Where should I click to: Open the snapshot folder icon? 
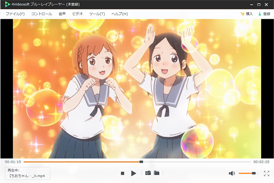(x=157, y=173)
